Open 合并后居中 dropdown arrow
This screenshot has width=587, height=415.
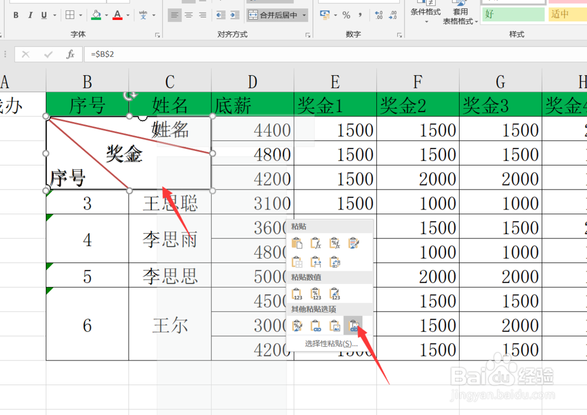tap(304, 15)
